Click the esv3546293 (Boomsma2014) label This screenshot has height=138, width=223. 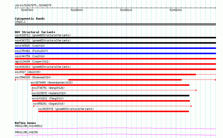pyautogui.click(x=33, y=77)
